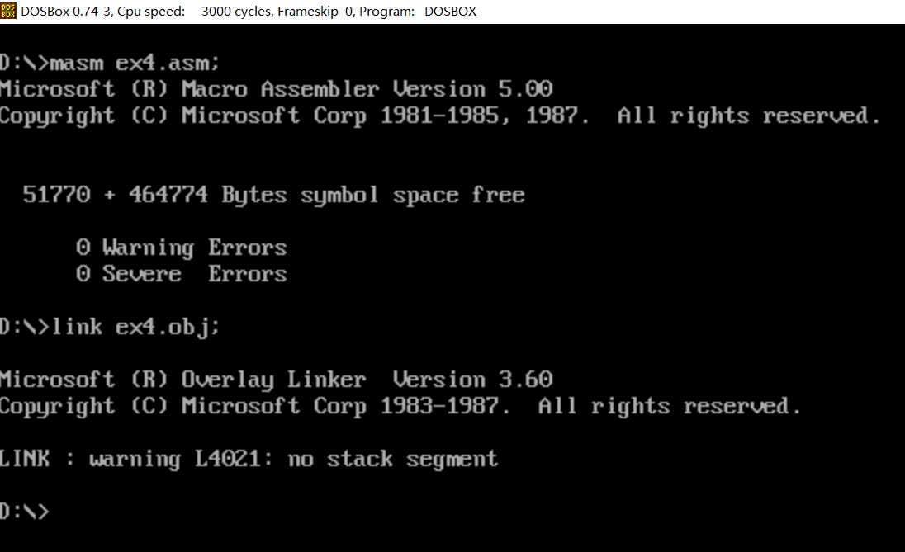Click the 'Macro Assembler Version 5.00' line
Screen dimensions: 905x552
coord(277,89)
